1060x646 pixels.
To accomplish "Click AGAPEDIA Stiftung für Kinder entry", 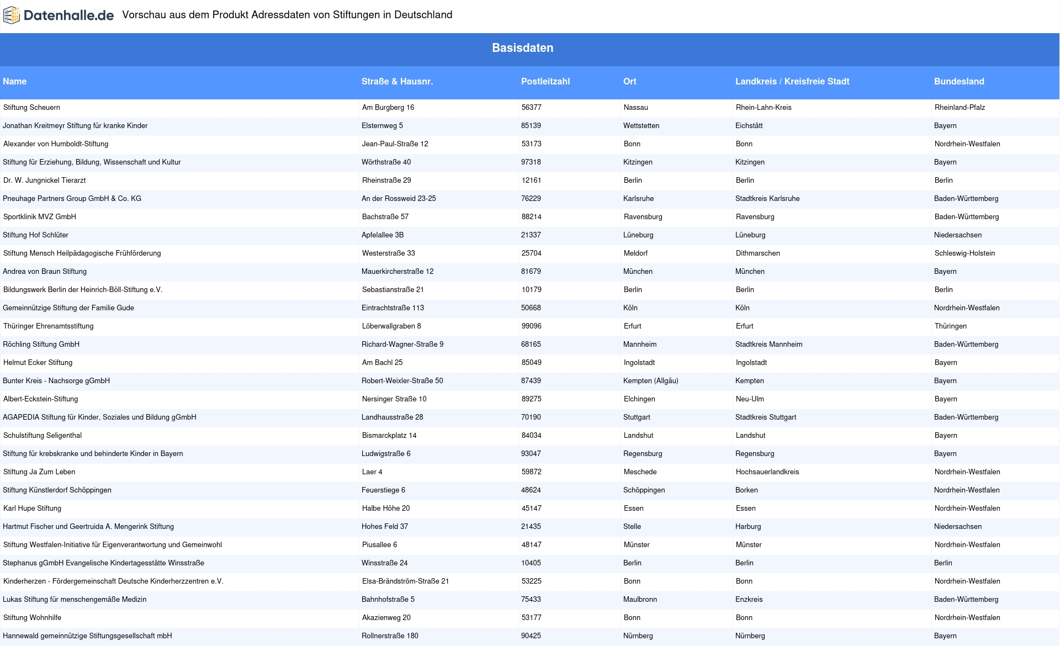I will coord(99,417).
